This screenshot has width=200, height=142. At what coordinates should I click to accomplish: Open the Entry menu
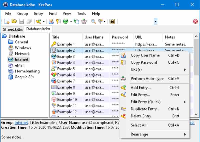[38, 14]
